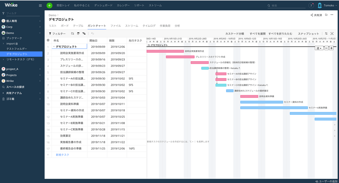Click the undo arrow icon
Viewport: 339px width, 183px height.
(93, 34)
